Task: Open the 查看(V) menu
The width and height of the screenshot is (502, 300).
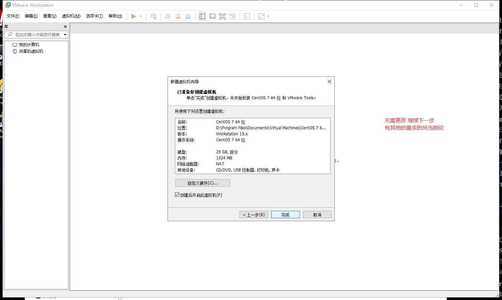Action: click(x=50, y=16)
